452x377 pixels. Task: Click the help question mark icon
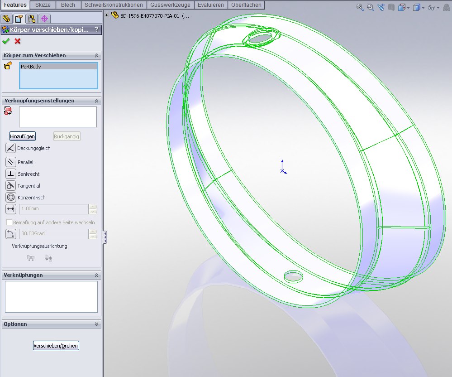coord(96,30)
